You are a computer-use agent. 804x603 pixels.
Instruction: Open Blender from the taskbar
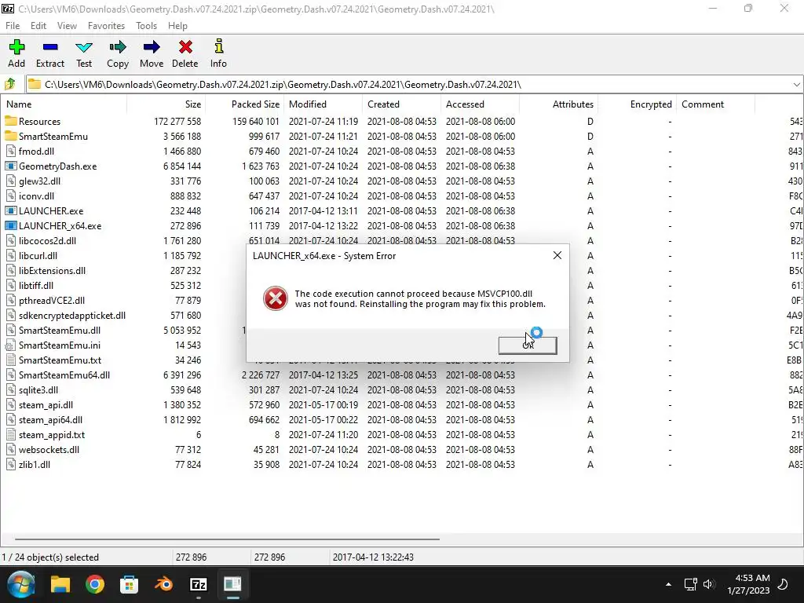[163, 584]
